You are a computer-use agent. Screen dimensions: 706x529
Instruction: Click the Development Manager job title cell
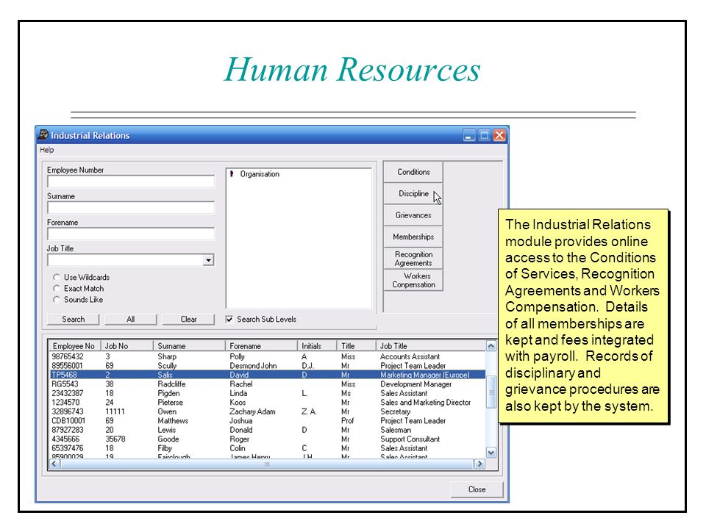416,384
